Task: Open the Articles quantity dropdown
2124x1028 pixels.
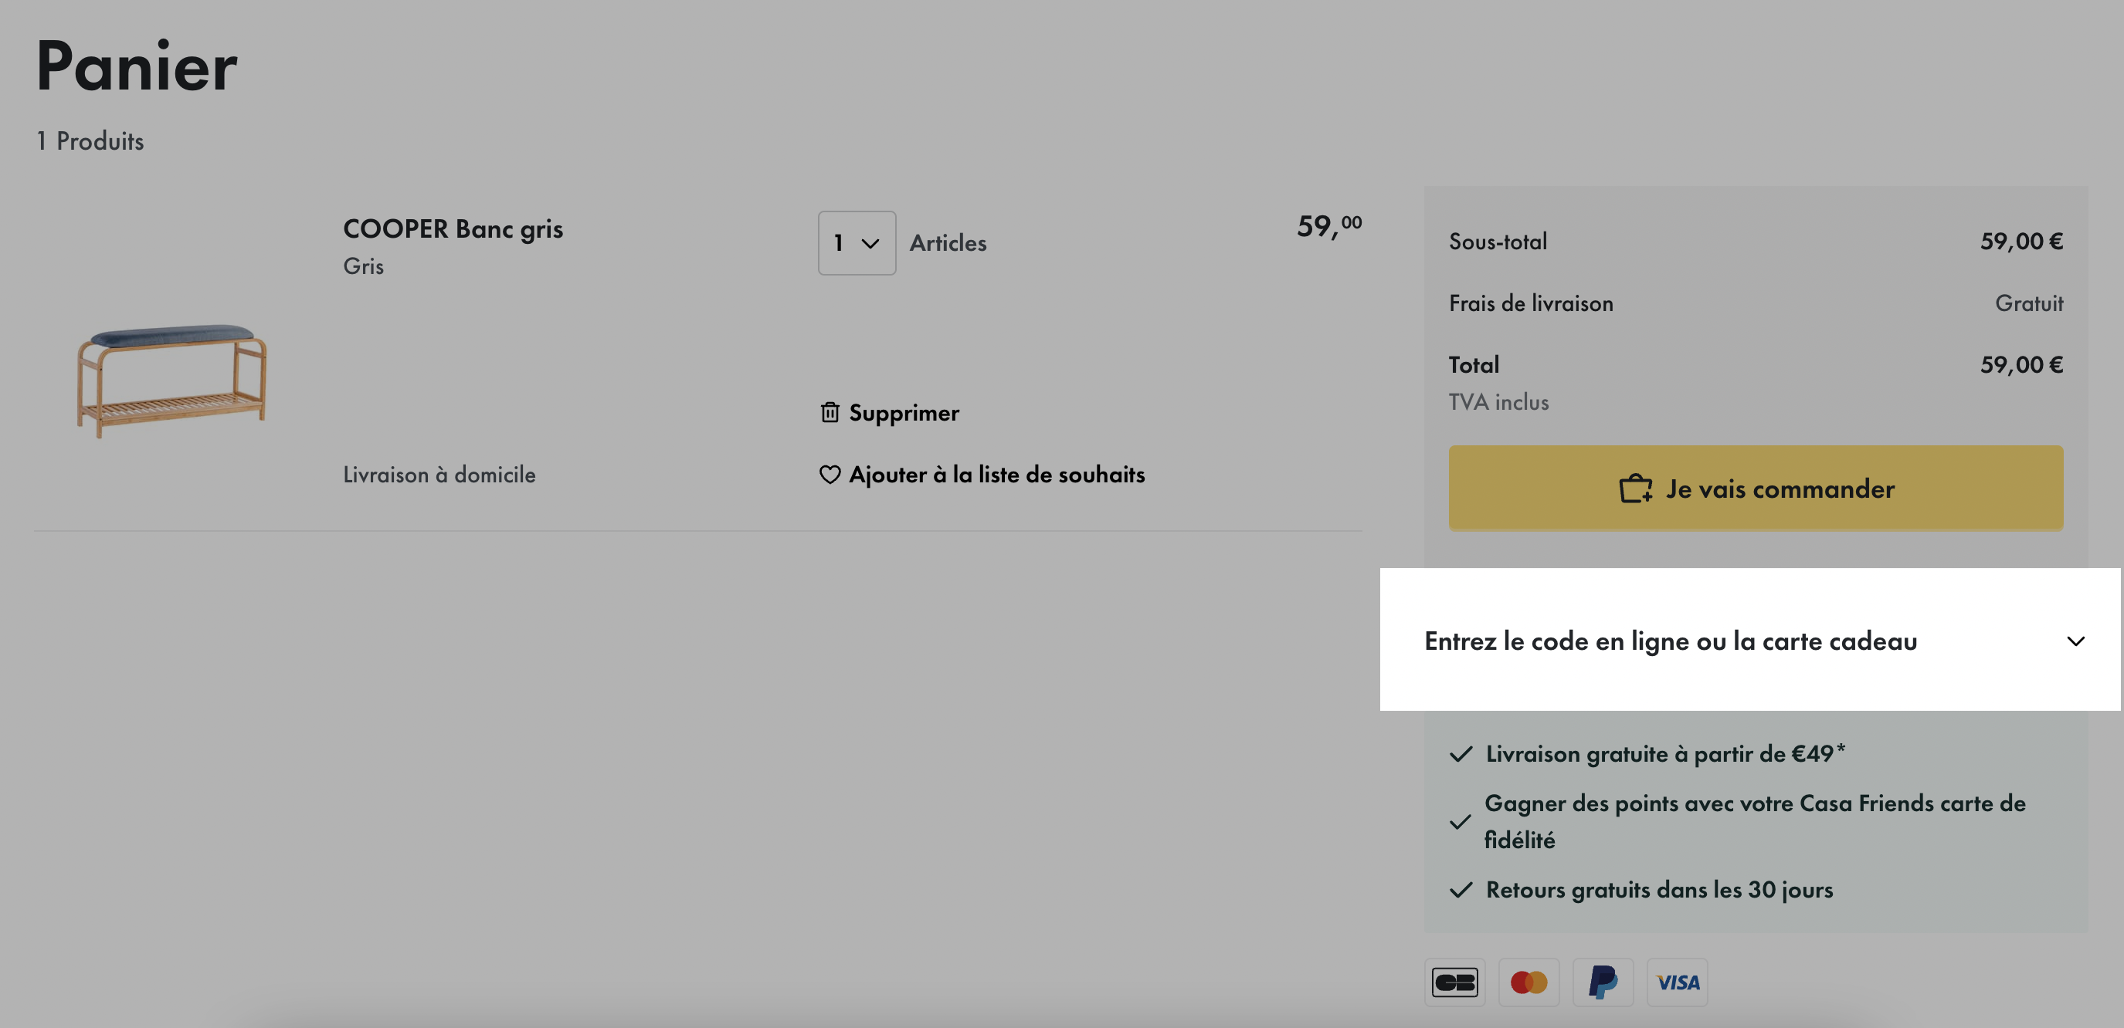Action: click(x=857, y=243)
